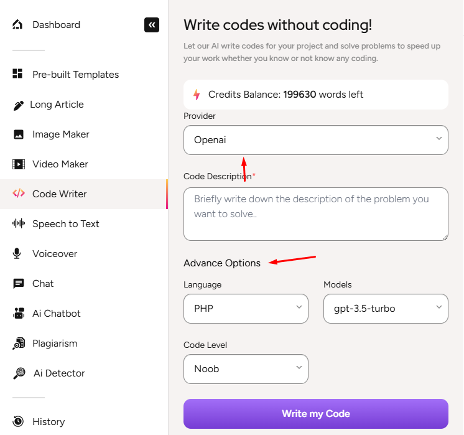
Task: Click the Ai Chatbot robot icon
Action: (19, 314)
